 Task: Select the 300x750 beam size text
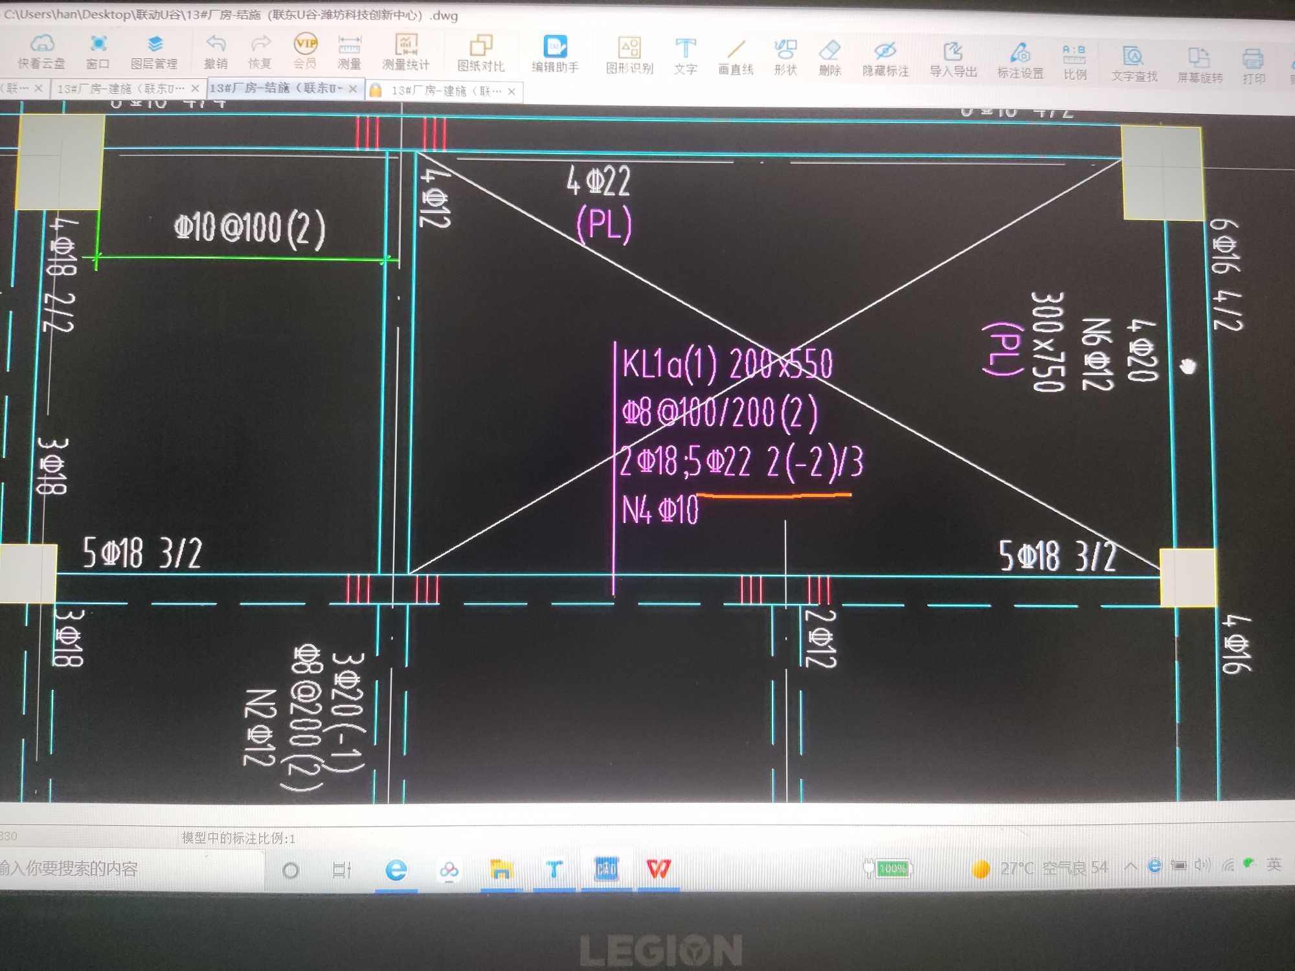(x=1048, y=341)
